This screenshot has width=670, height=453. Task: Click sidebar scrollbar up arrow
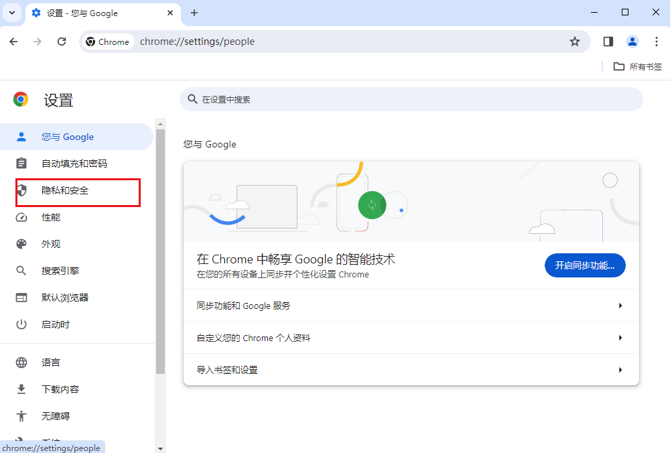[x=160, y=124]
